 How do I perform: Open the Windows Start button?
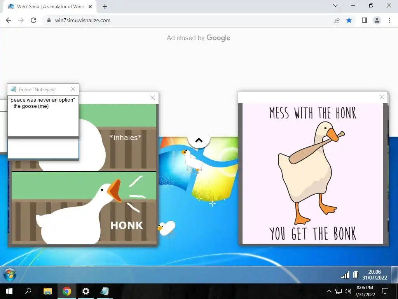point(9,291)
